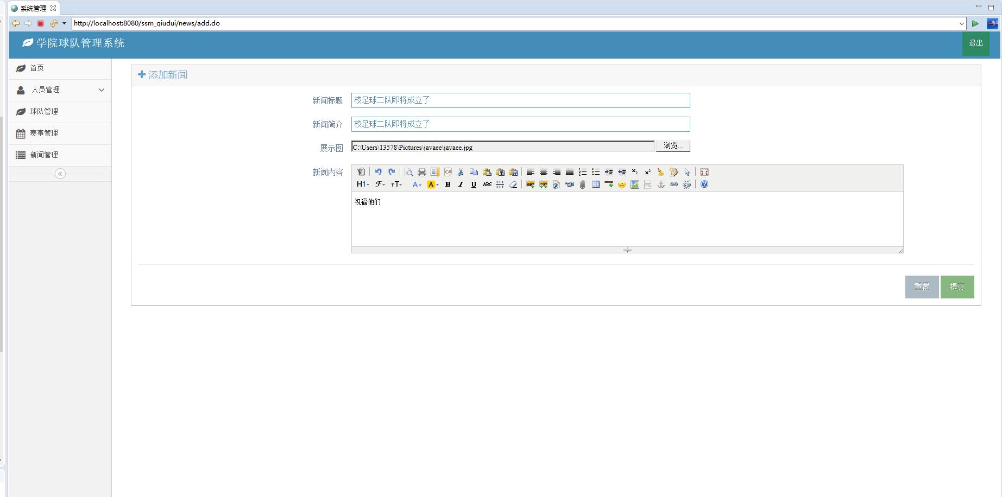Insert a code block in the editor
This screenshot has height=497, width=1002.
point(448,172)
